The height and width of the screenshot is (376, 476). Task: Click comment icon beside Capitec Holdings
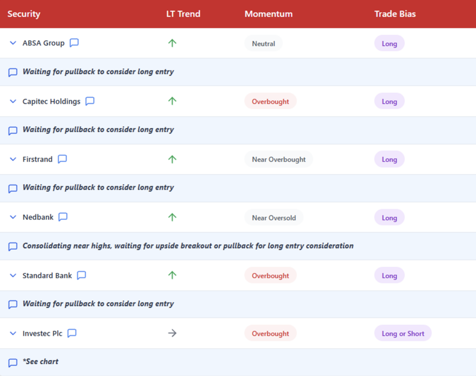click(x=90, y=101)
